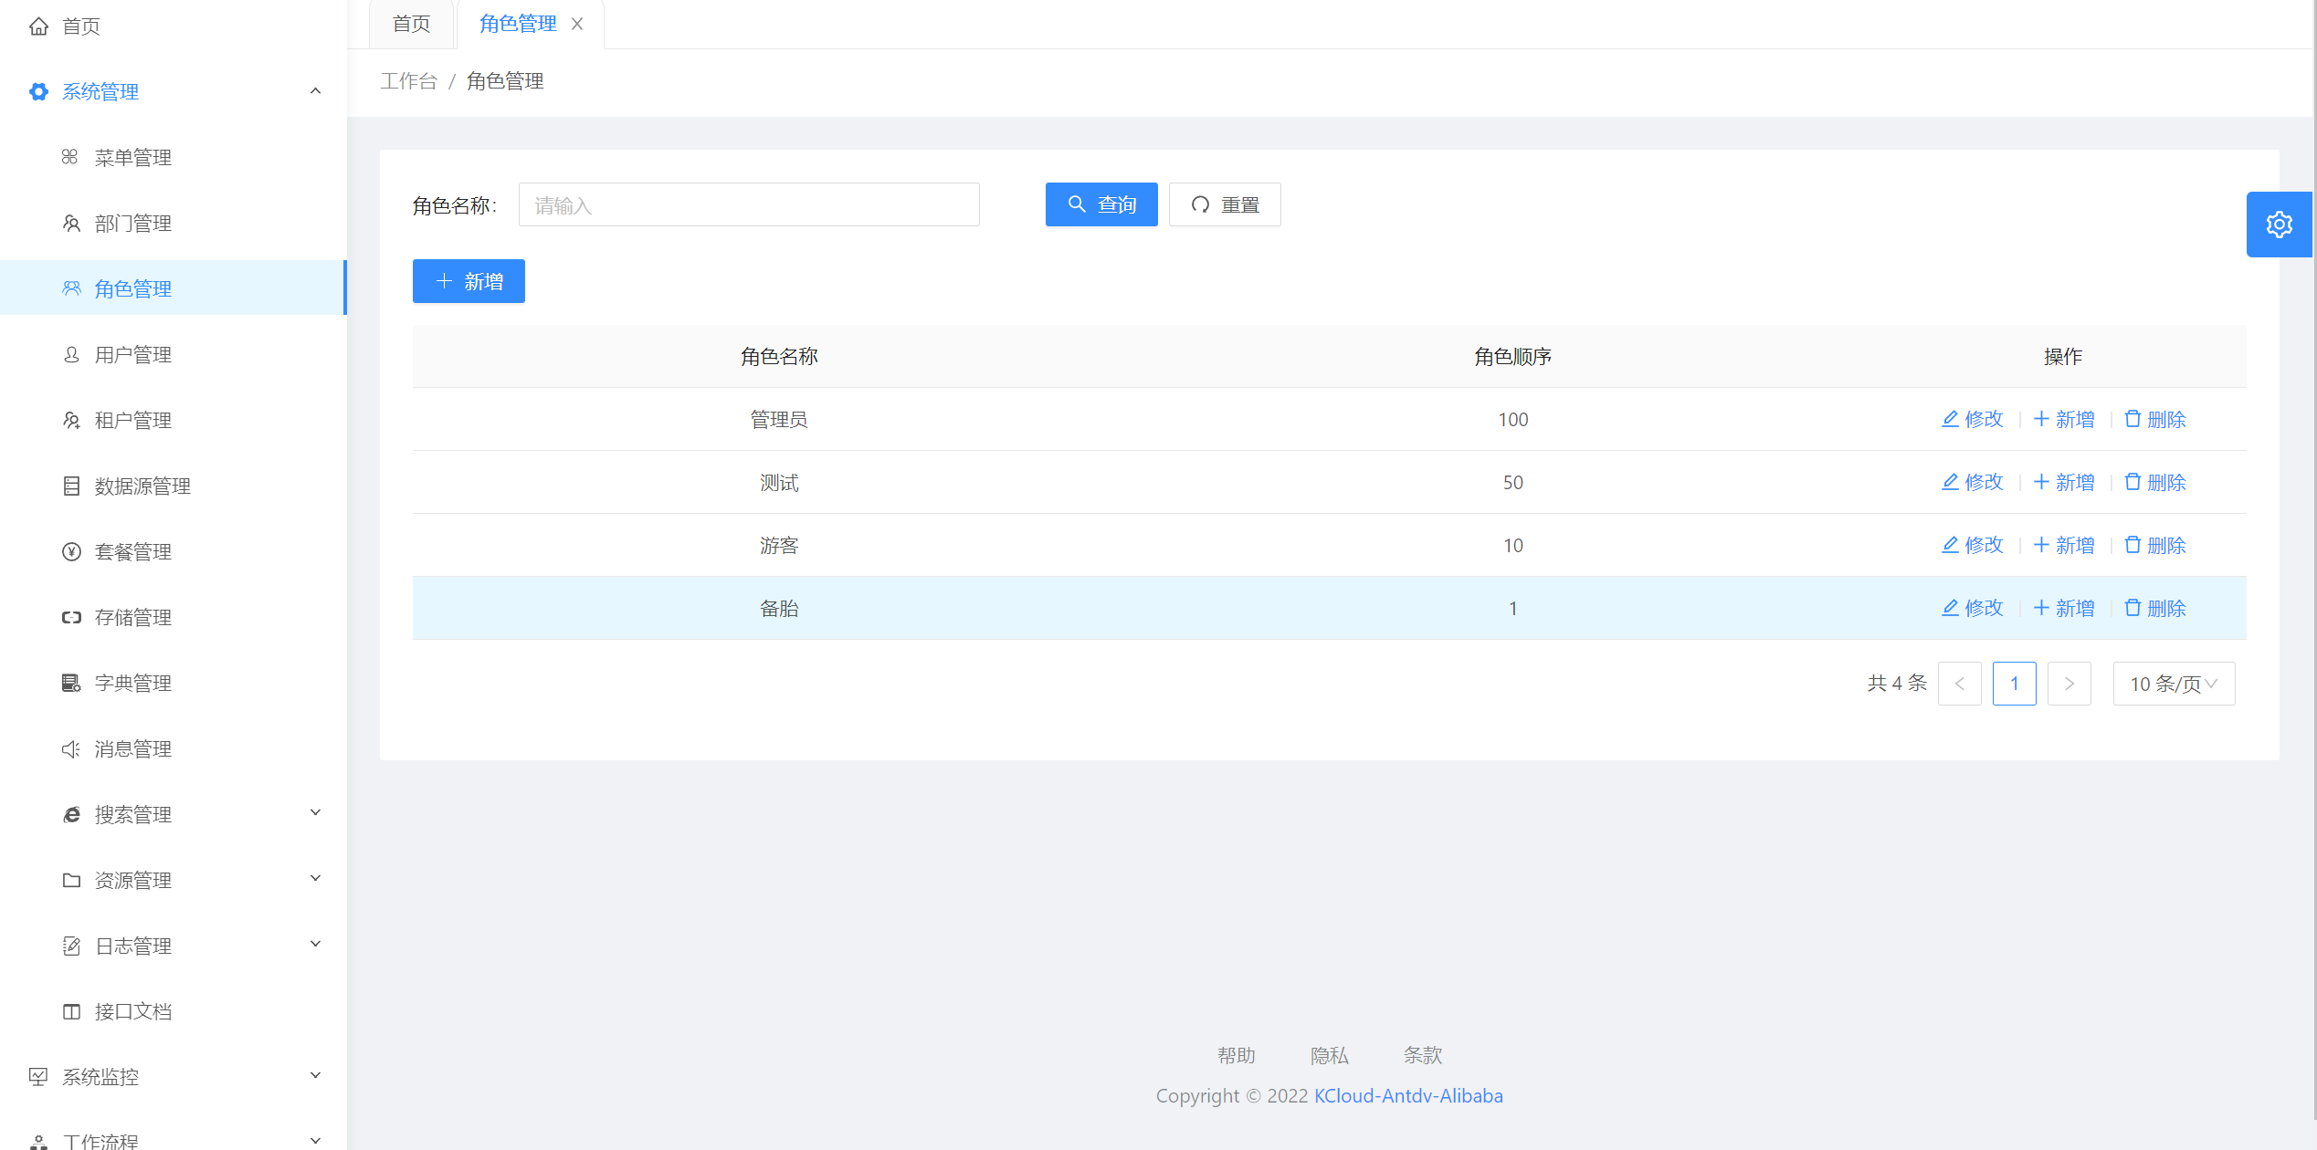Click the 删除 trash icon for 备胎 row
Viewport: 2317px width, 1150px height.
pyautogui.click(x=2133, y=608)
